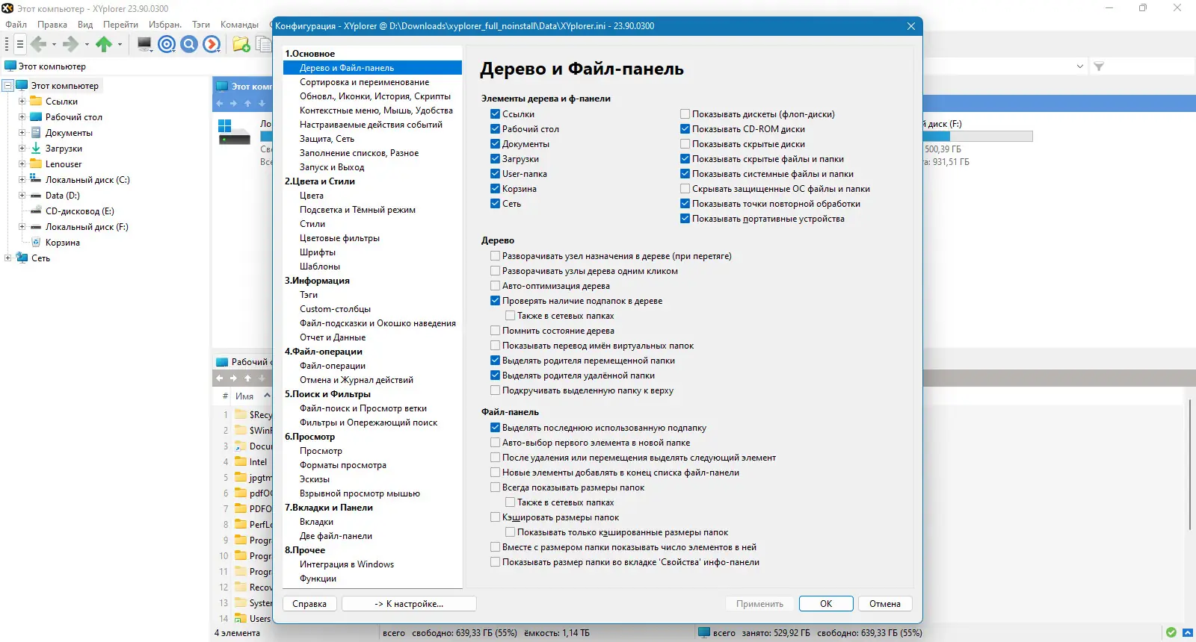Click the Documents icon in the tree
The width and height of the screenshot is (1196, 642).
coord(36,133)
